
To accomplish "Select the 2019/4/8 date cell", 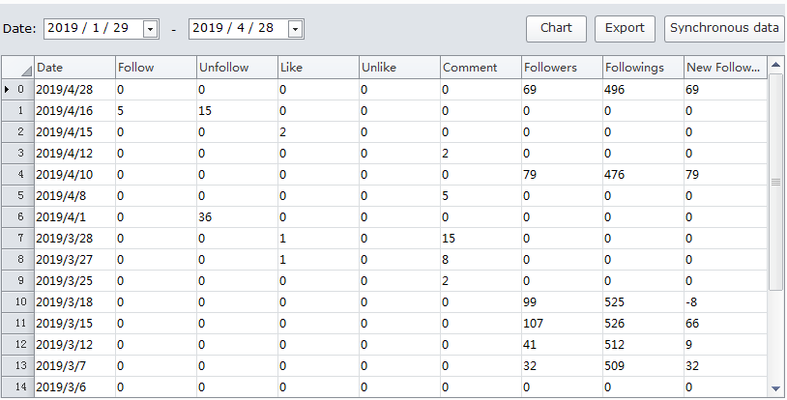I will tap(74, 196).
